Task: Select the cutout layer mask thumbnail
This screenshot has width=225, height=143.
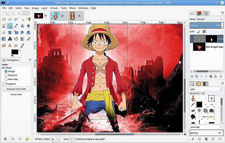Action: [x=211, y=39]
